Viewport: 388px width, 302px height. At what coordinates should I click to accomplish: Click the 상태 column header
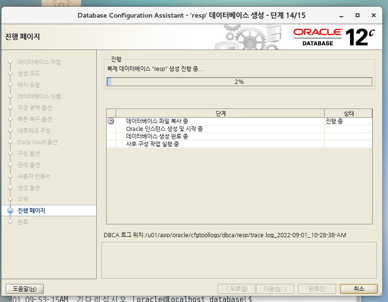pyautogui.click(x=348, y=113)
